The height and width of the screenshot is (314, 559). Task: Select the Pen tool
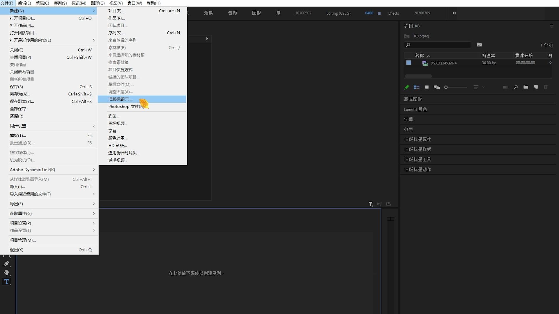tap(6, 263)
